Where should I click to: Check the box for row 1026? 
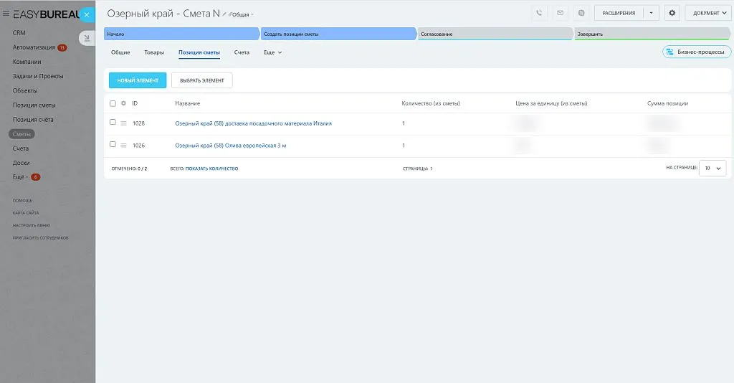click(x=113, y=145)
